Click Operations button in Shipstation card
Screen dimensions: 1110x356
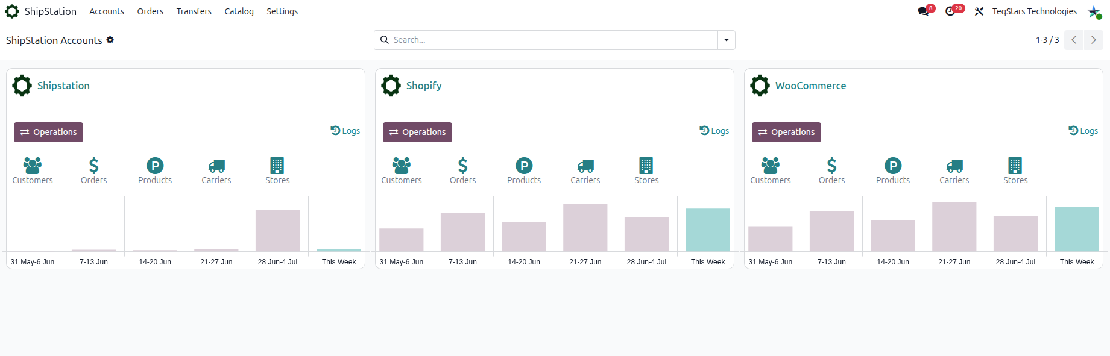coord(48,132)
